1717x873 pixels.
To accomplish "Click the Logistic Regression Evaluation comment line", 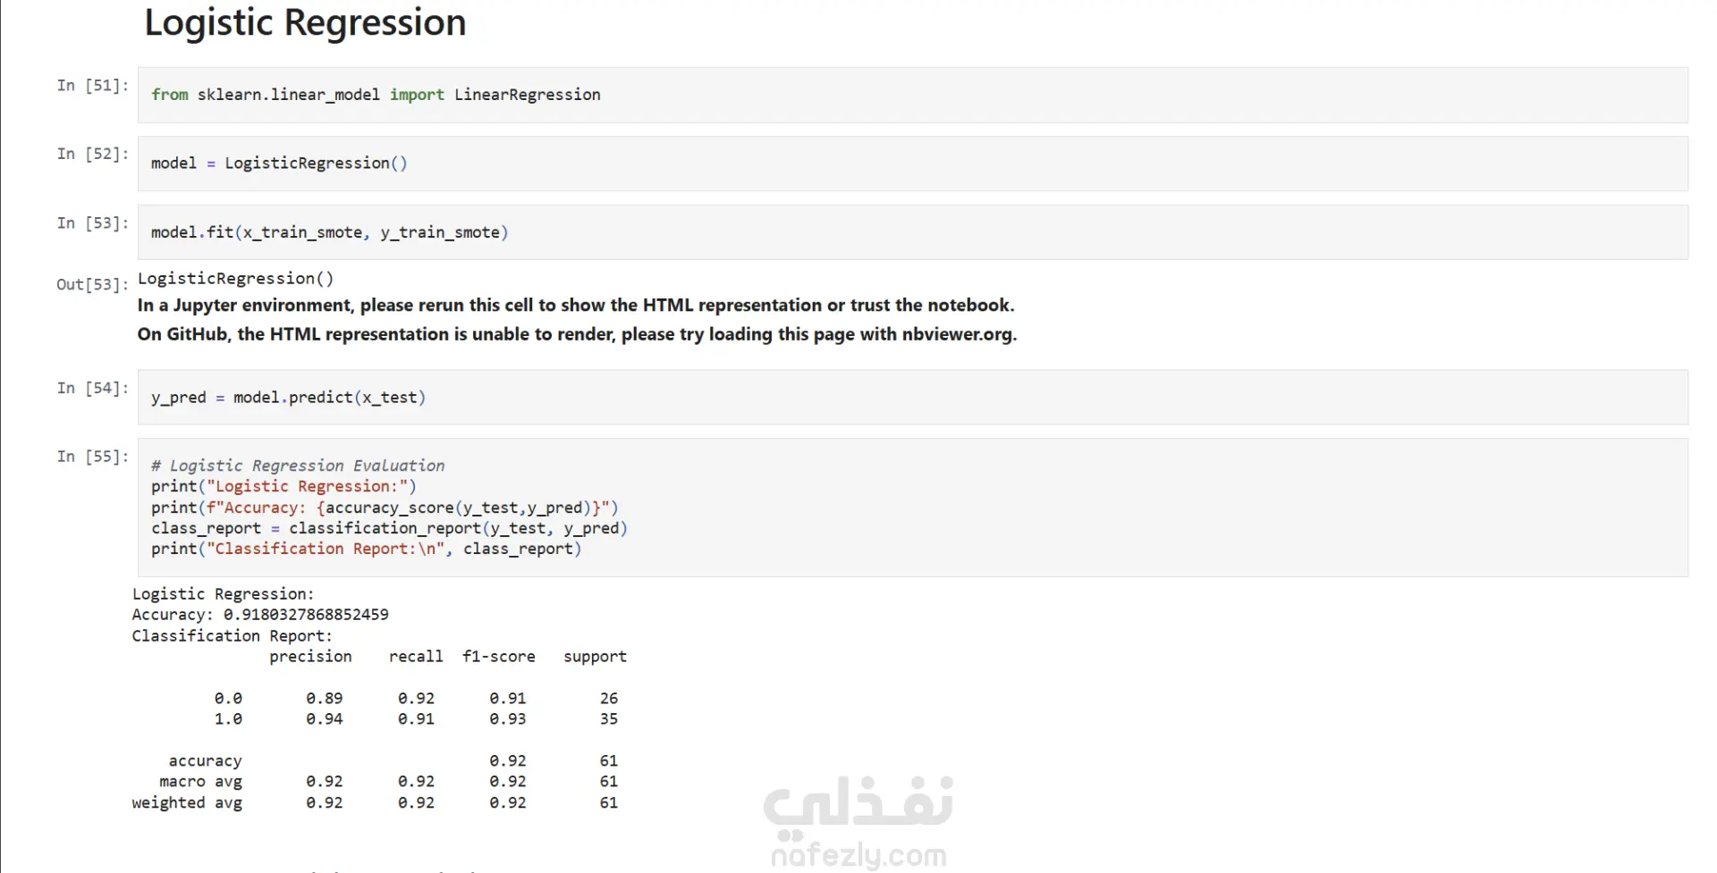I will click(x=298, y=466).
